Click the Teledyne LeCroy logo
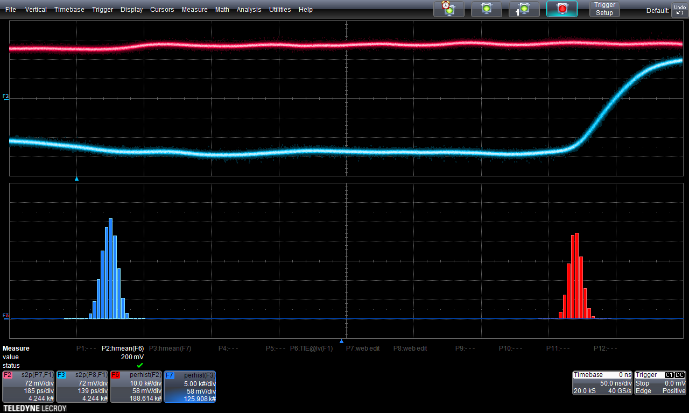Image resolution: width=689 pixels, height=413 pixels. [x=34, y=408]
